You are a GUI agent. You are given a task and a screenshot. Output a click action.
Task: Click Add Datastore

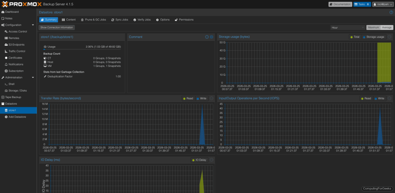tap(15, 117)
